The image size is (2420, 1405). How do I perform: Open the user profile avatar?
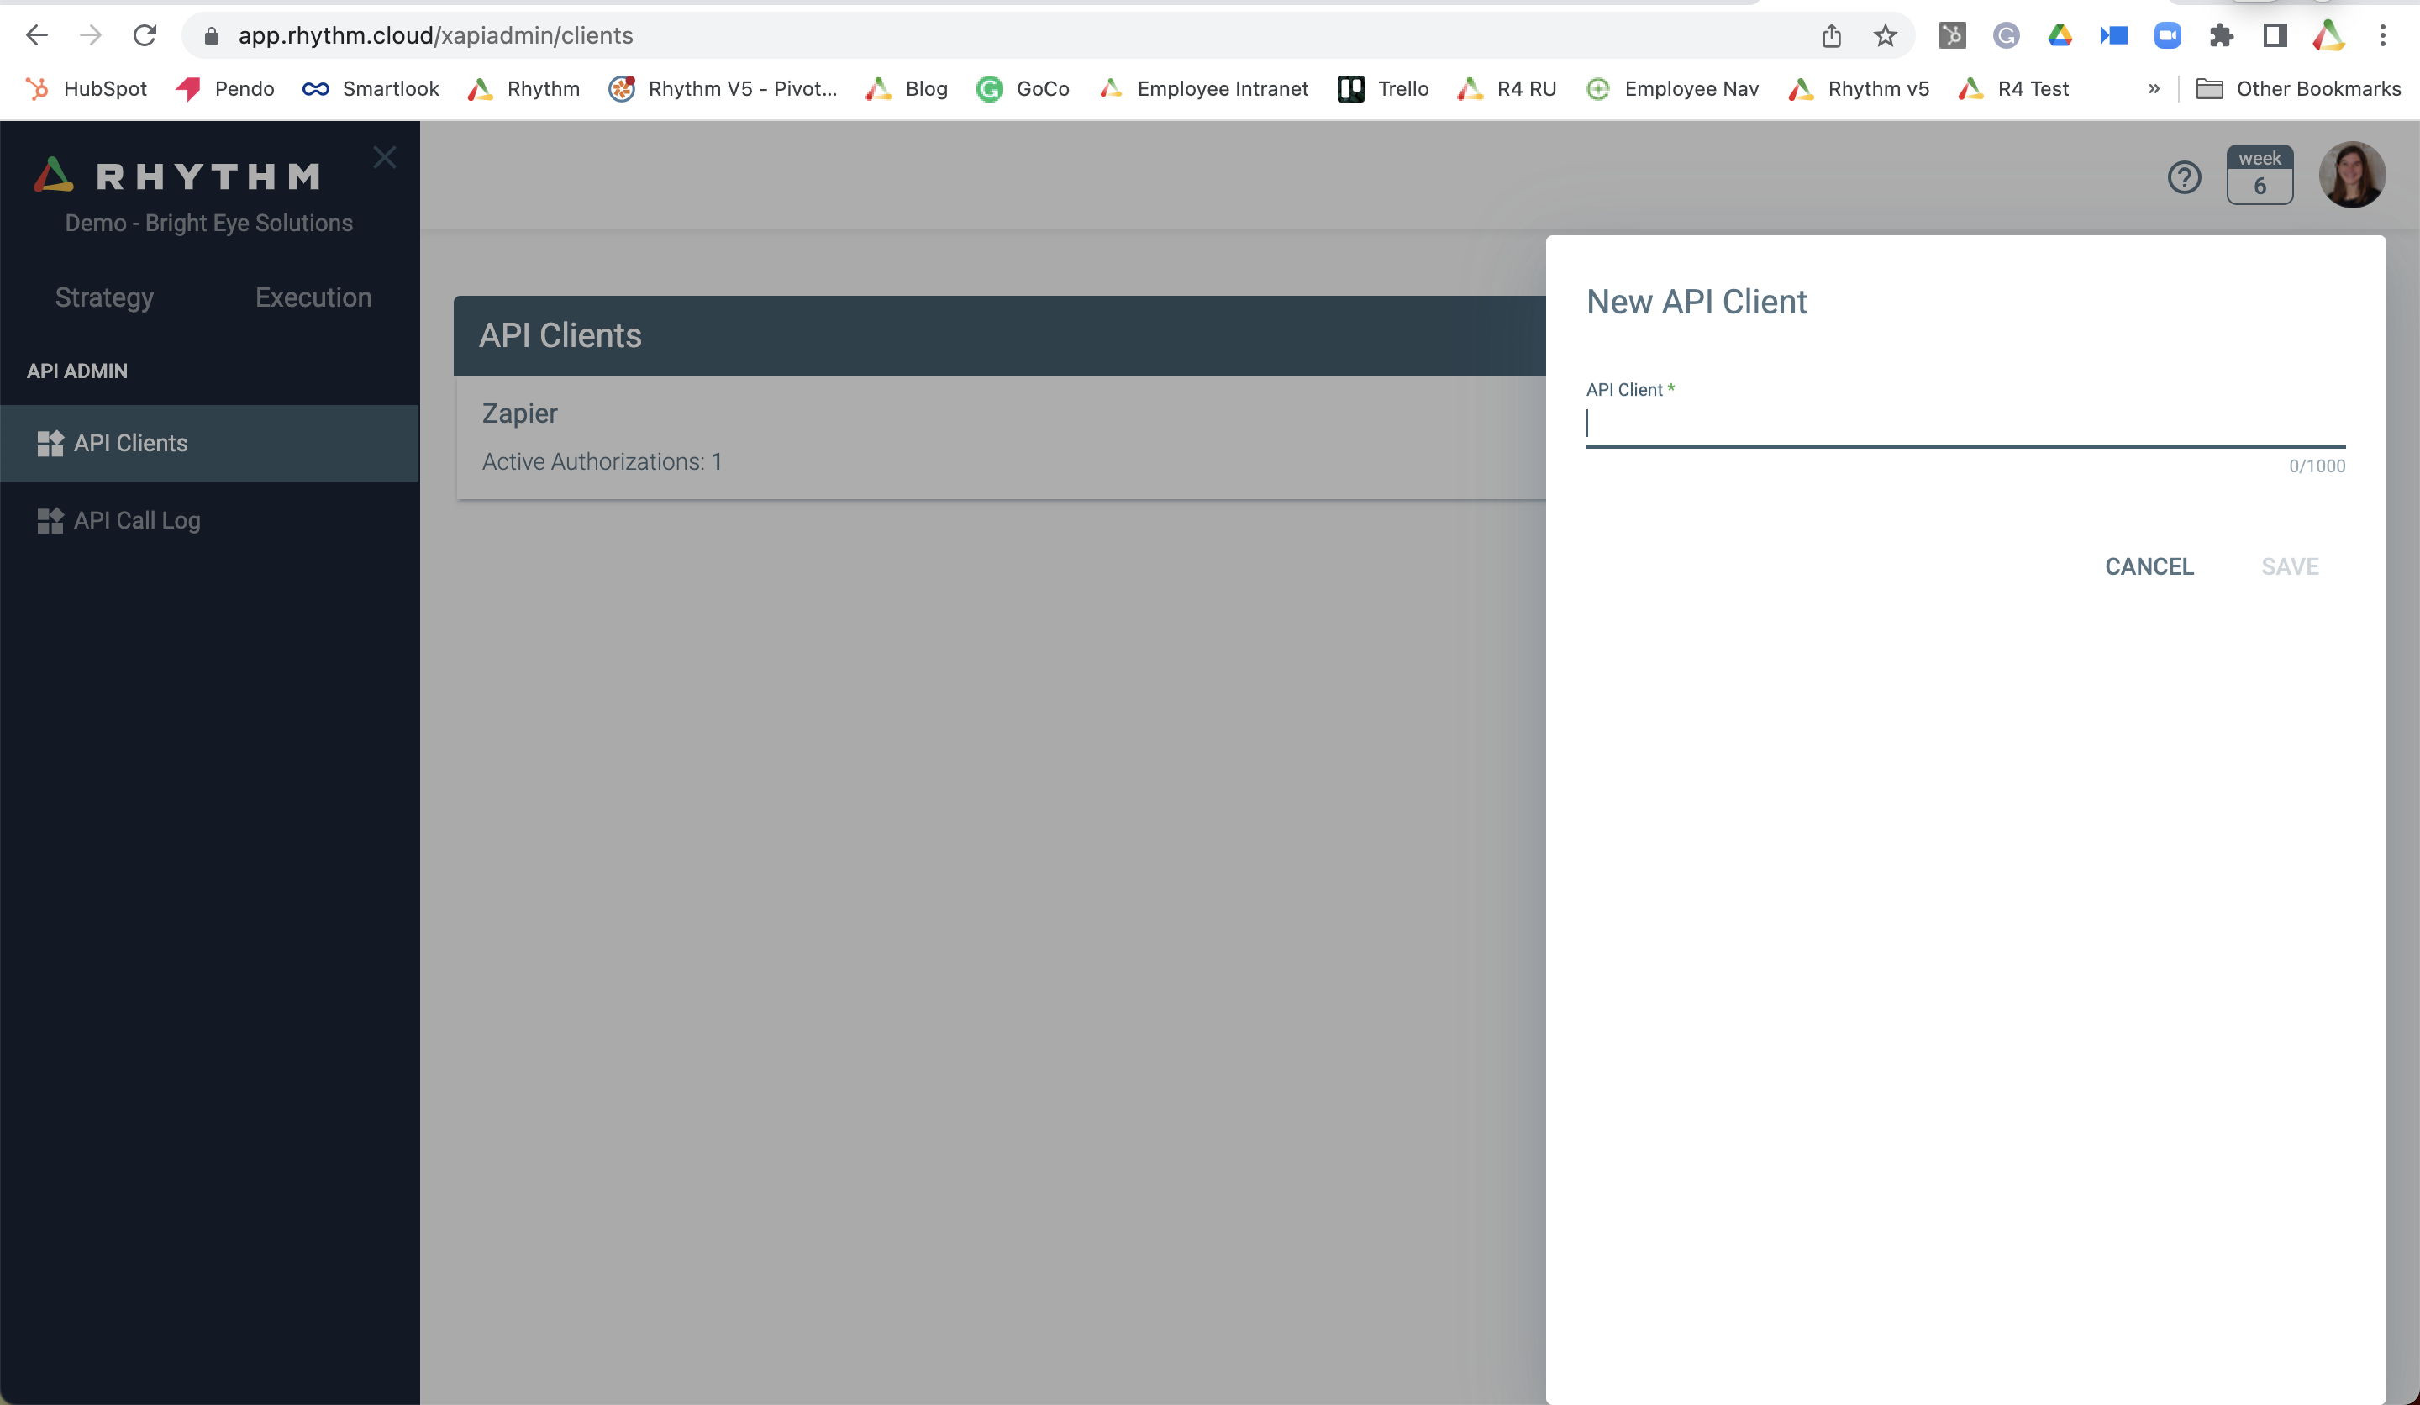click(x=2352, y=174)
